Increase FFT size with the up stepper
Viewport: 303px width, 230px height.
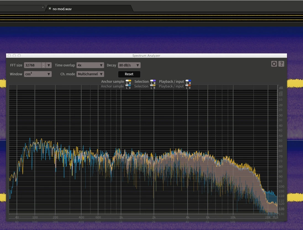click(44, 64)
